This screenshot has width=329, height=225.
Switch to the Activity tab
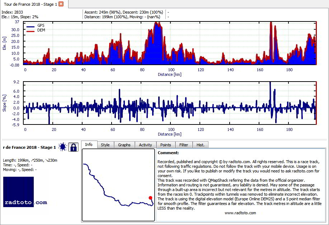[145, 145]
